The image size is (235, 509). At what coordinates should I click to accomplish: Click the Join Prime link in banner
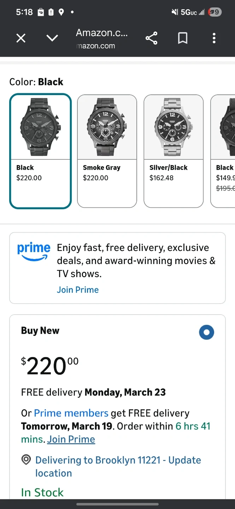point(78,290)
